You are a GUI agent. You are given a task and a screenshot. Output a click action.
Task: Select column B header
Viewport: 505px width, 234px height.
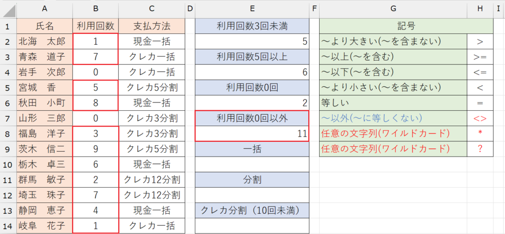tap(96, 10)
